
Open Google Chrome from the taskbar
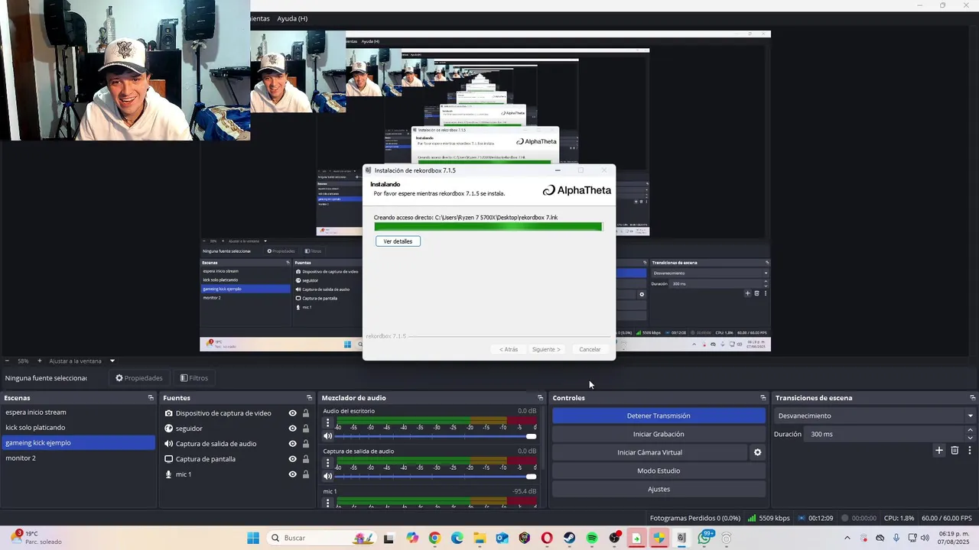click(434, 538)
